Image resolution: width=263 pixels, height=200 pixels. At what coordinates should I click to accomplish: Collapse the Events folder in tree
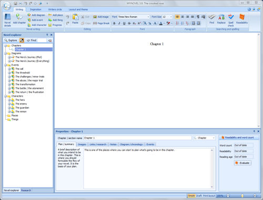click(x=6, y=65)
